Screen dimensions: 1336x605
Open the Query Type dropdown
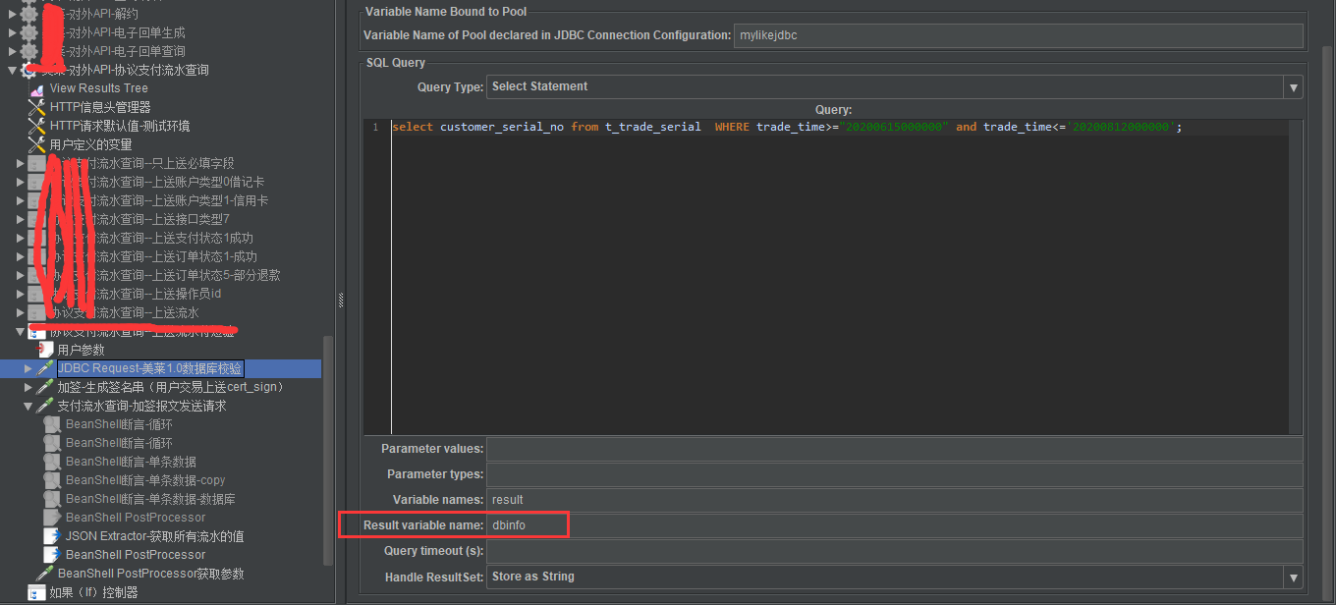(1294, 87)
